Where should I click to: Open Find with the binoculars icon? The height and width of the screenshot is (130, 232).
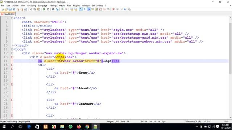click(x=53, y=9)
